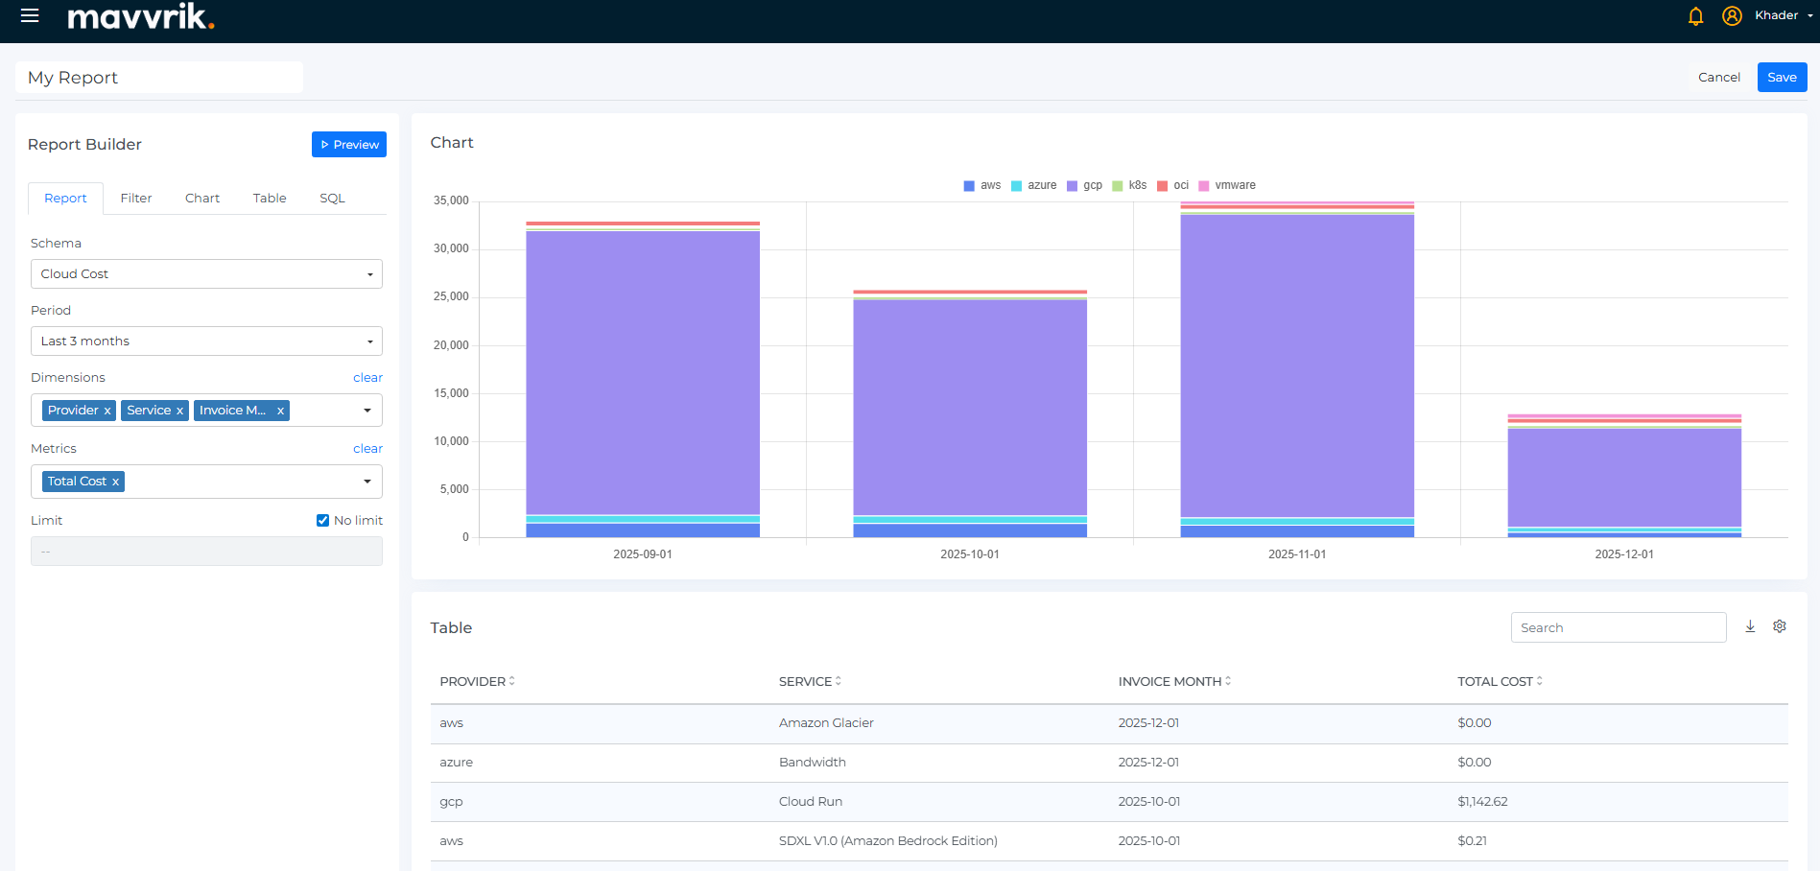Click the Save button
Image resolution: width=1820 pixels, height=871 pixels.
pos(1782,78)
